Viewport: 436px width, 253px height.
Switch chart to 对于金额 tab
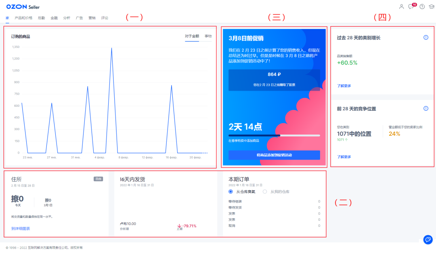click(192, 36)
